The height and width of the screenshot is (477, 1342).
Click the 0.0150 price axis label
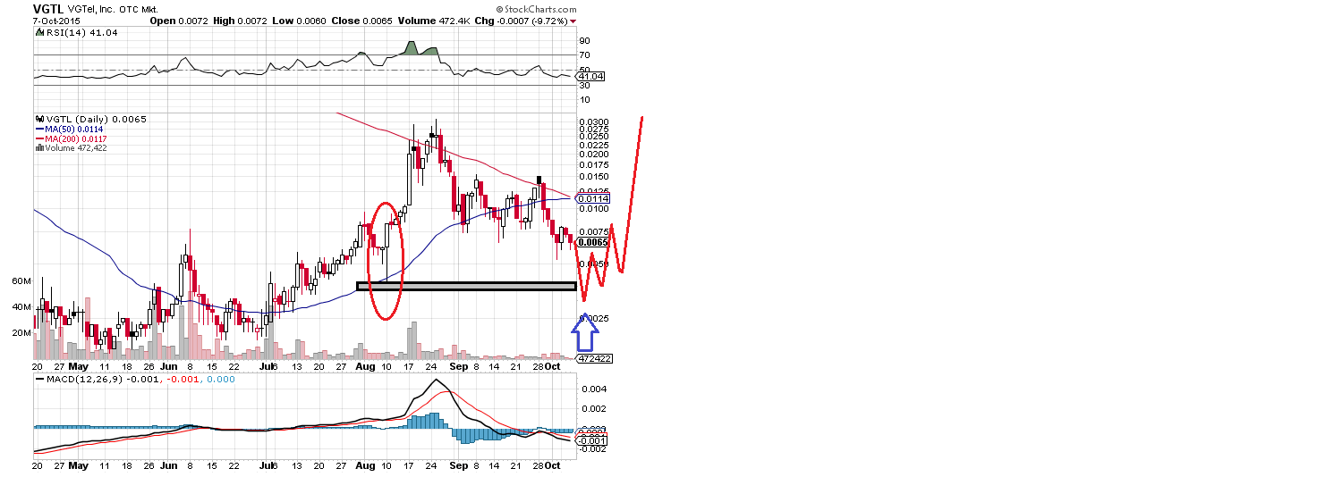[594, 177]
